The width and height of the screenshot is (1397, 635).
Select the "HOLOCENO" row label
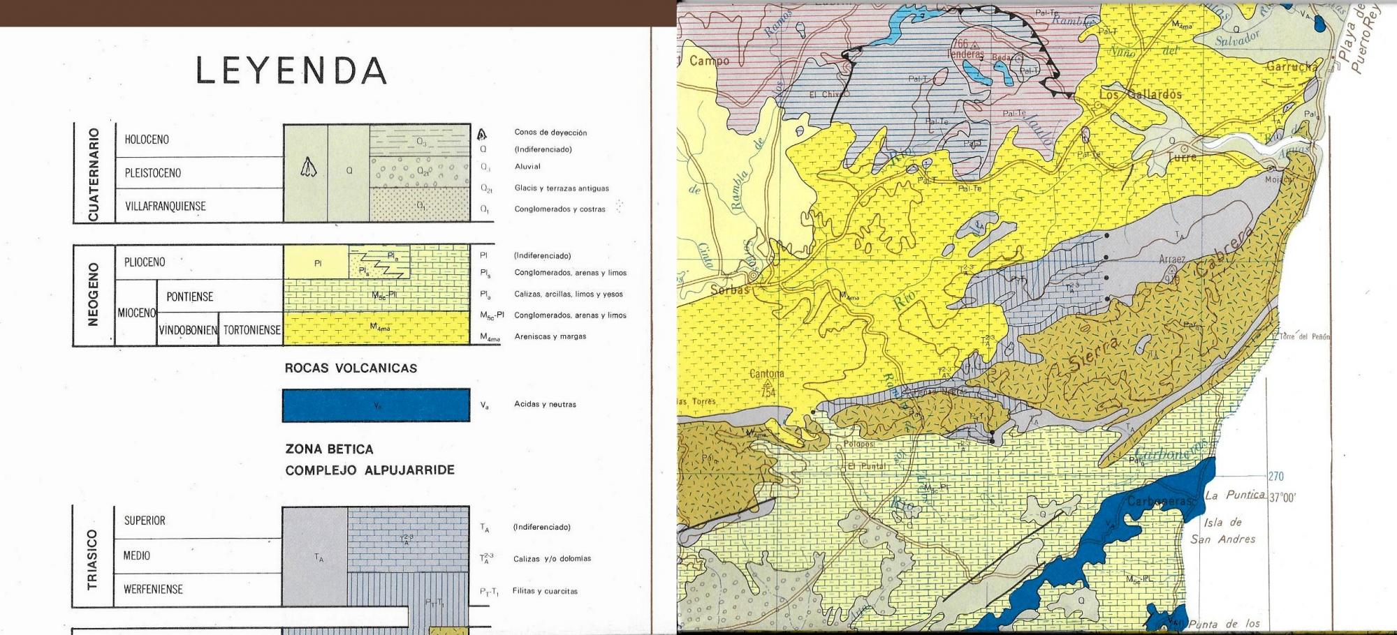(x=147, y=140)
